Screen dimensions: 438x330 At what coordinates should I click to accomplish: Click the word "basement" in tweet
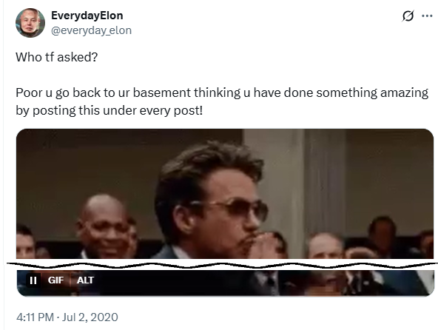[x=162, y=92]
